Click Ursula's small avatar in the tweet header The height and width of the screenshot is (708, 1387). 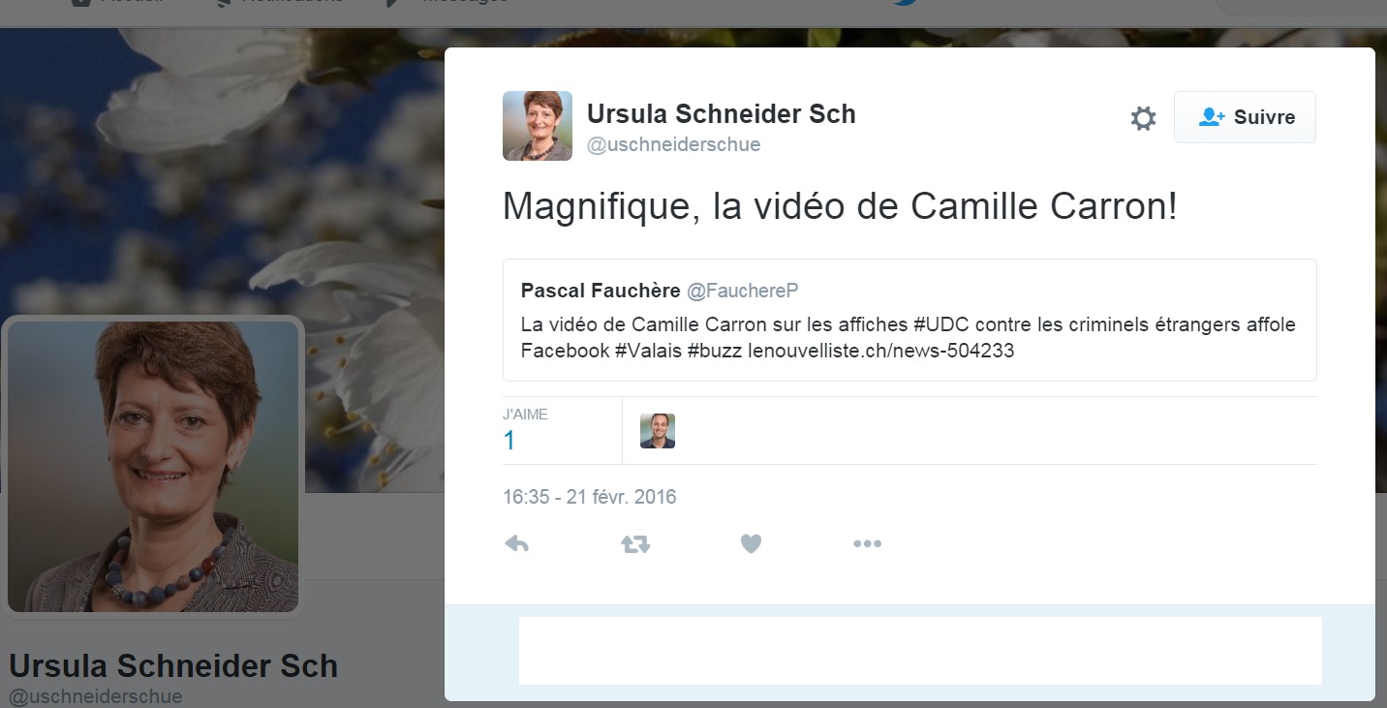tap(538, 126)
